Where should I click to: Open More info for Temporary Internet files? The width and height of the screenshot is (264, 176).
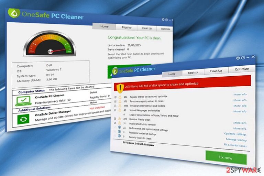[240, 106]
